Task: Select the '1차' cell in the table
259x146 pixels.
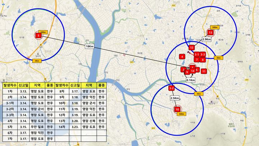Action: (x=10, y=91)
